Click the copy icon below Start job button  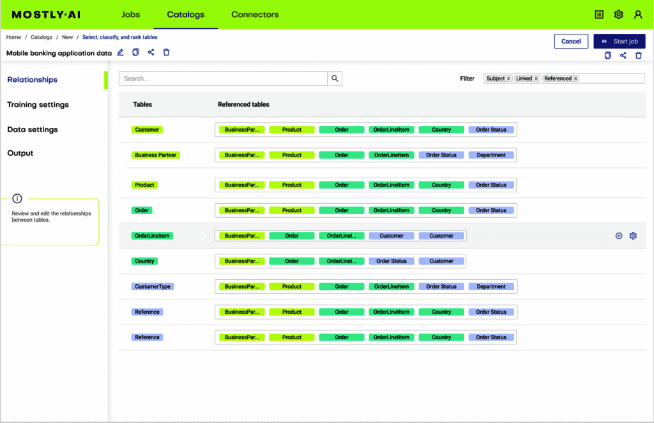click(607, 56)
